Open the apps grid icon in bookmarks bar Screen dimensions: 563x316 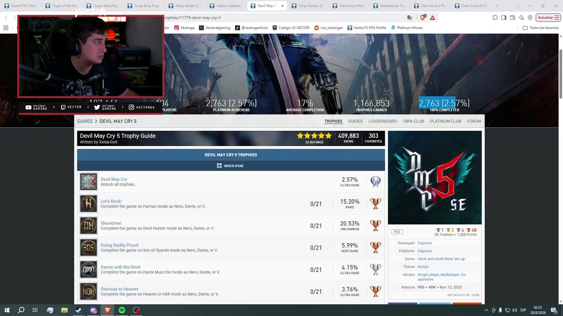click(6, 28)
